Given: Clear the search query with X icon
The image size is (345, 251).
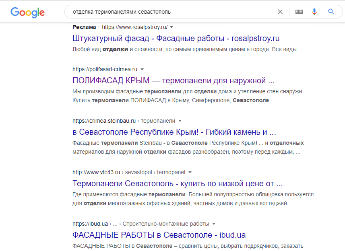Looking at the screenshot, I should 280,12.
